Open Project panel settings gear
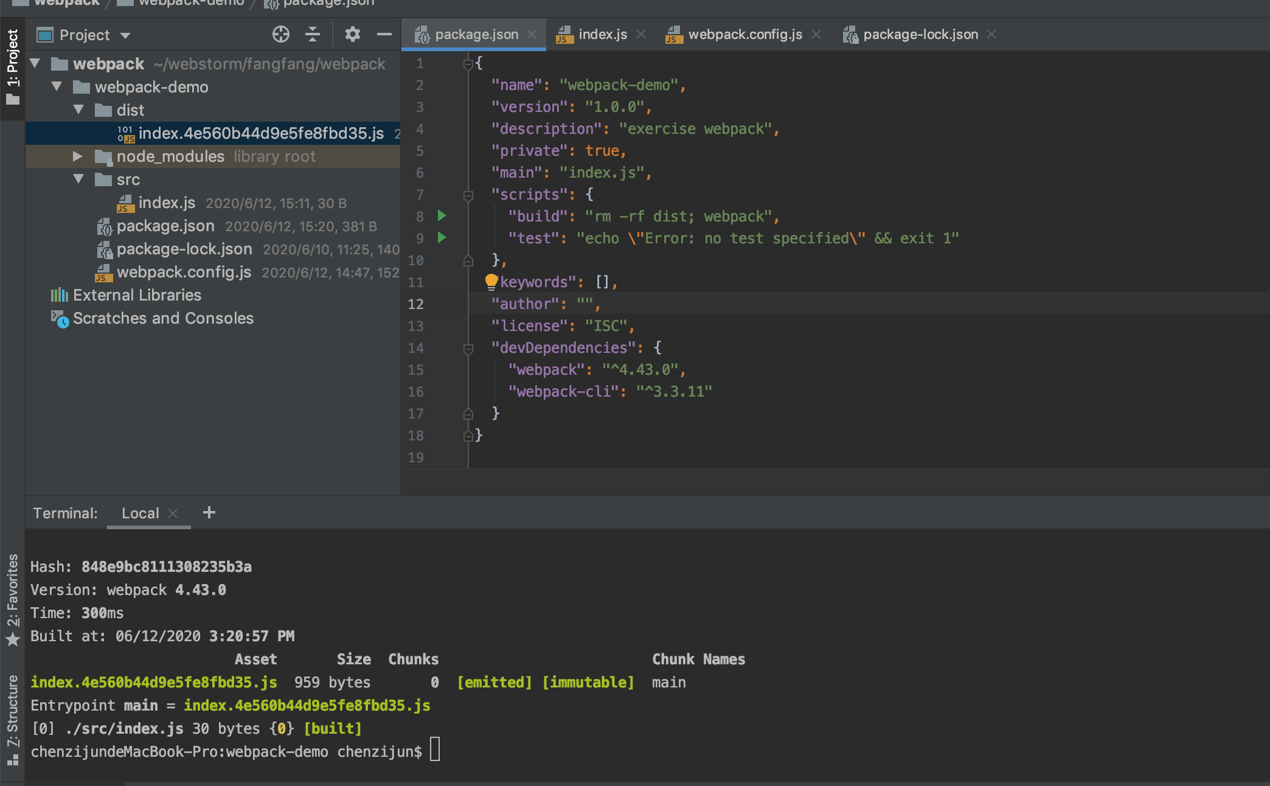 [x=352, y=34]
